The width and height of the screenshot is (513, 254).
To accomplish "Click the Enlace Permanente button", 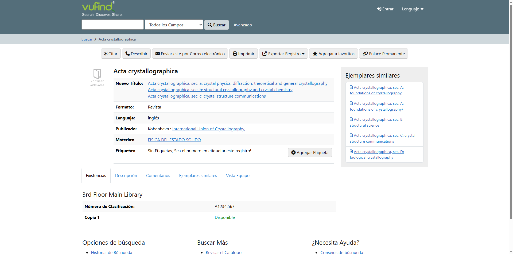I will point(383,54).
